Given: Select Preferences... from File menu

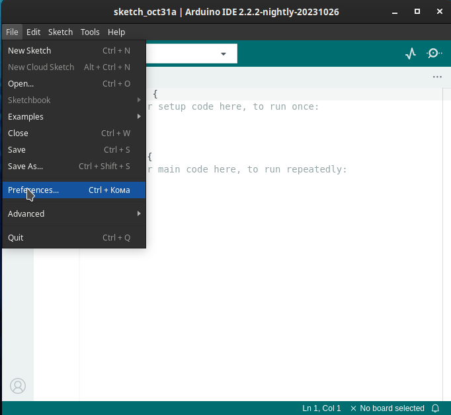Looking at the screenshot, I should (74, 190).
